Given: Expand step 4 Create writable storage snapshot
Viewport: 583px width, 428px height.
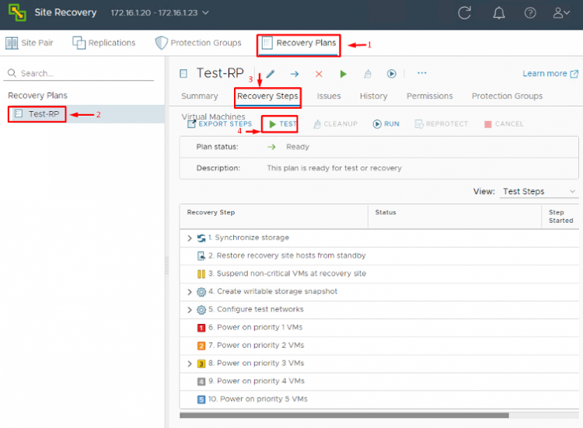Looking at the screenshot, I should pyautogui.click(x=189, y=292).
